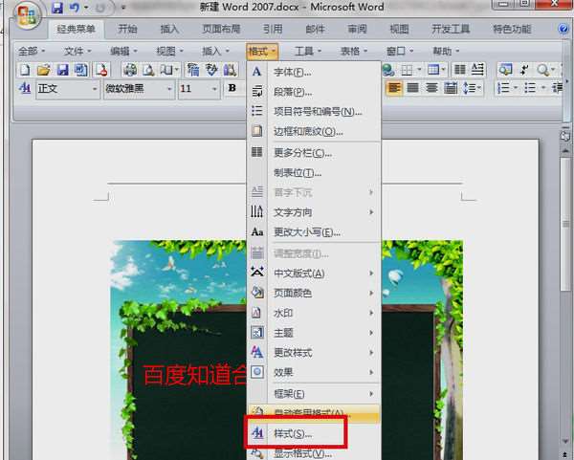The height and width of the screenshot is (460, 574).
Task: Save via quick access toolbar icon
Action: click(x=57, y=7)
